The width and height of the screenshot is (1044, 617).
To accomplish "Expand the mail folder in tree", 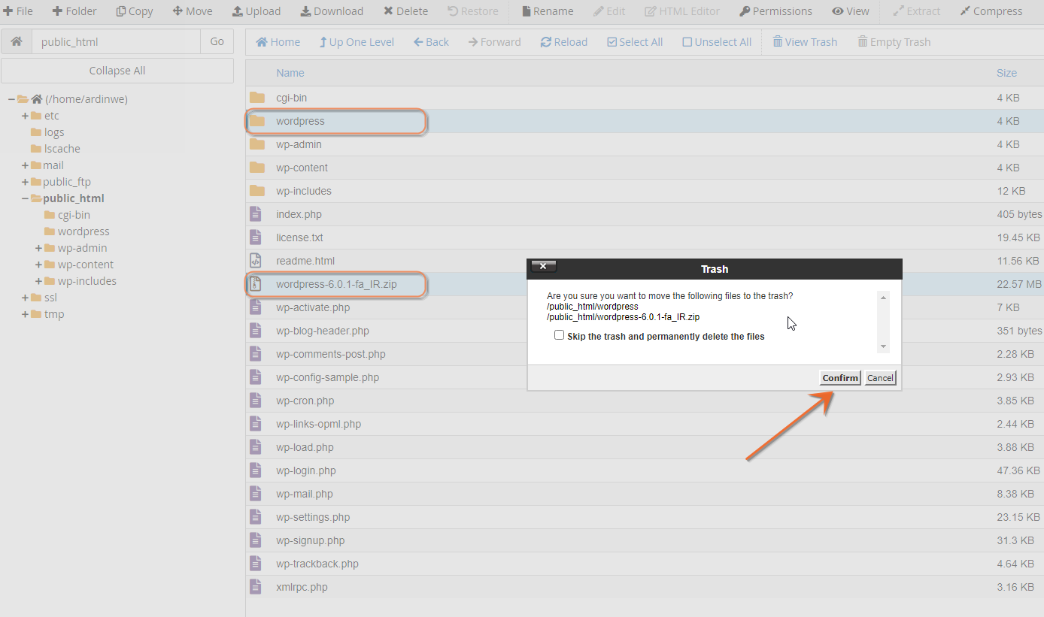I will (x=25, y=165).
